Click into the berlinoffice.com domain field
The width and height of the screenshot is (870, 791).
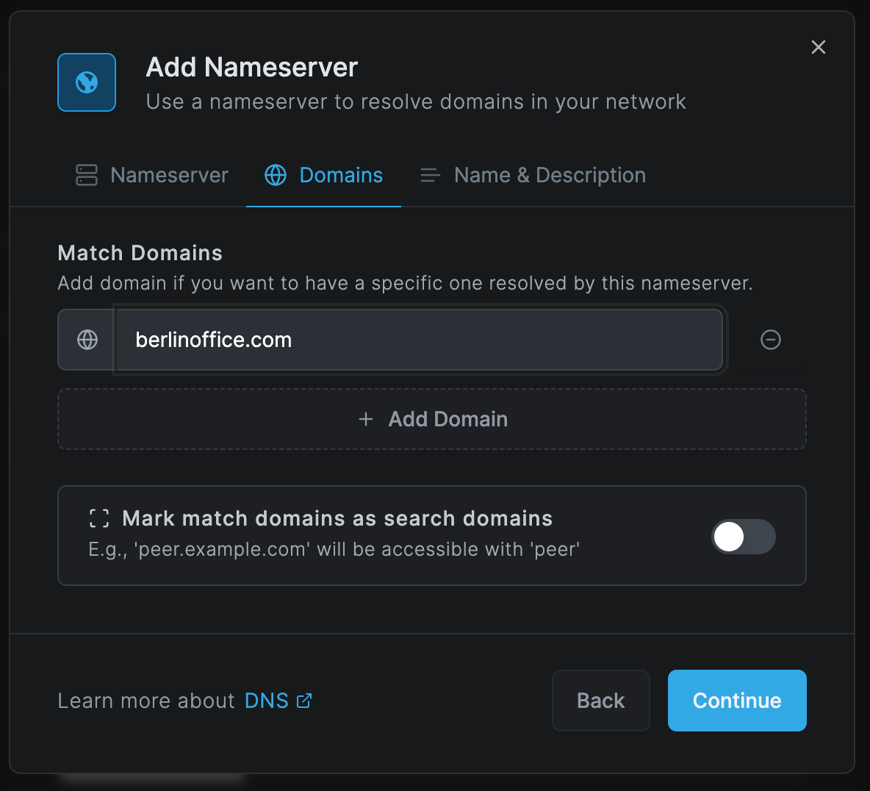pyautogui.click(x=419, y=340)
